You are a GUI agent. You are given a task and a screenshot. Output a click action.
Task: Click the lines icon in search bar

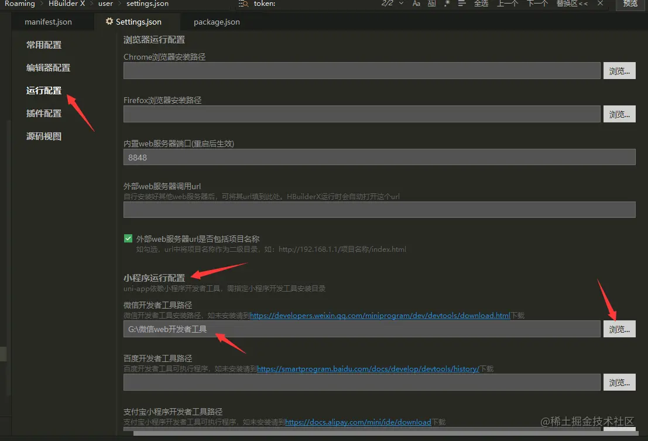point(462,4)
